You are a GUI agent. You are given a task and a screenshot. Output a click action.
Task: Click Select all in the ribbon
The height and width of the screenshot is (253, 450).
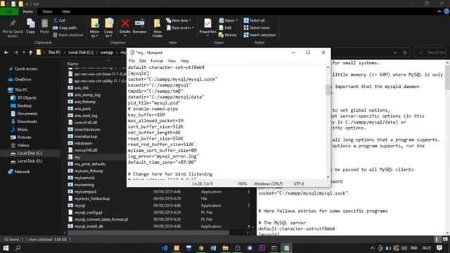pyautogui.click(x=255, y=20)
